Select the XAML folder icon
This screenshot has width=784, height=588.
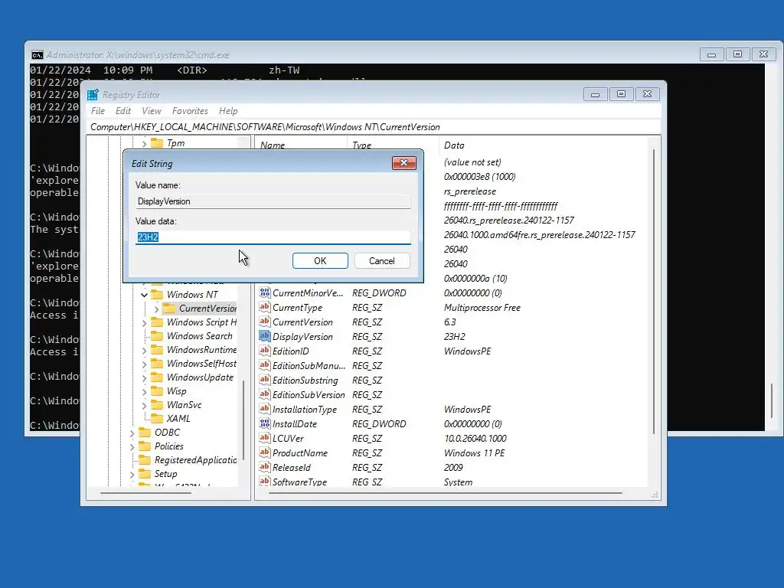[157, 419]
